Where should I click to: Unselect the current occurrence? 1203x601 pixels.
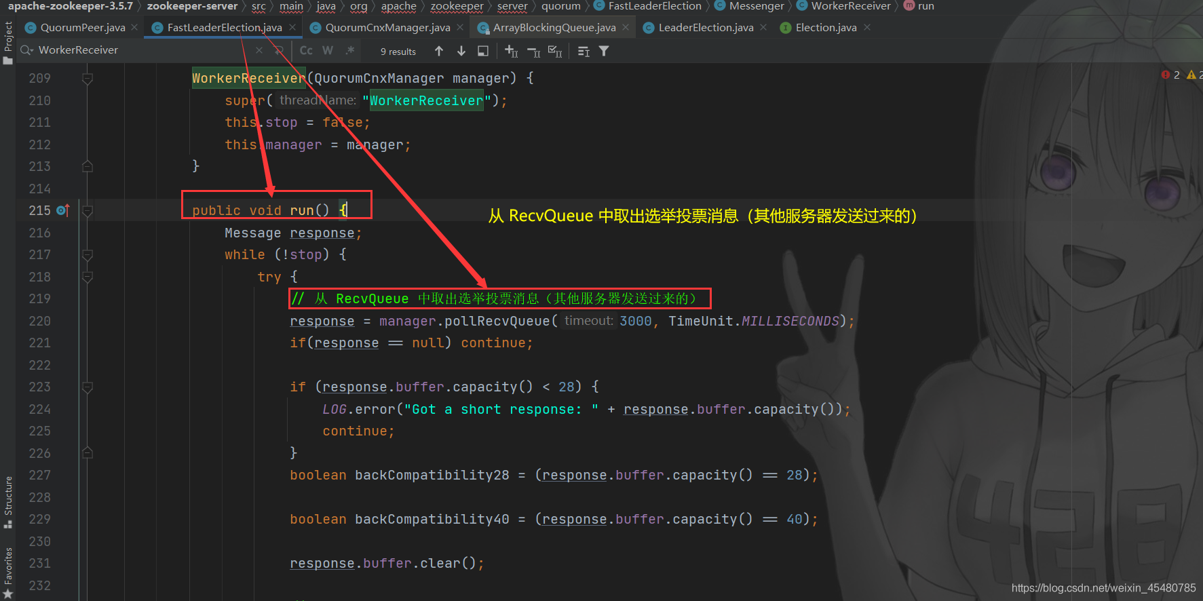pos(534,51)
